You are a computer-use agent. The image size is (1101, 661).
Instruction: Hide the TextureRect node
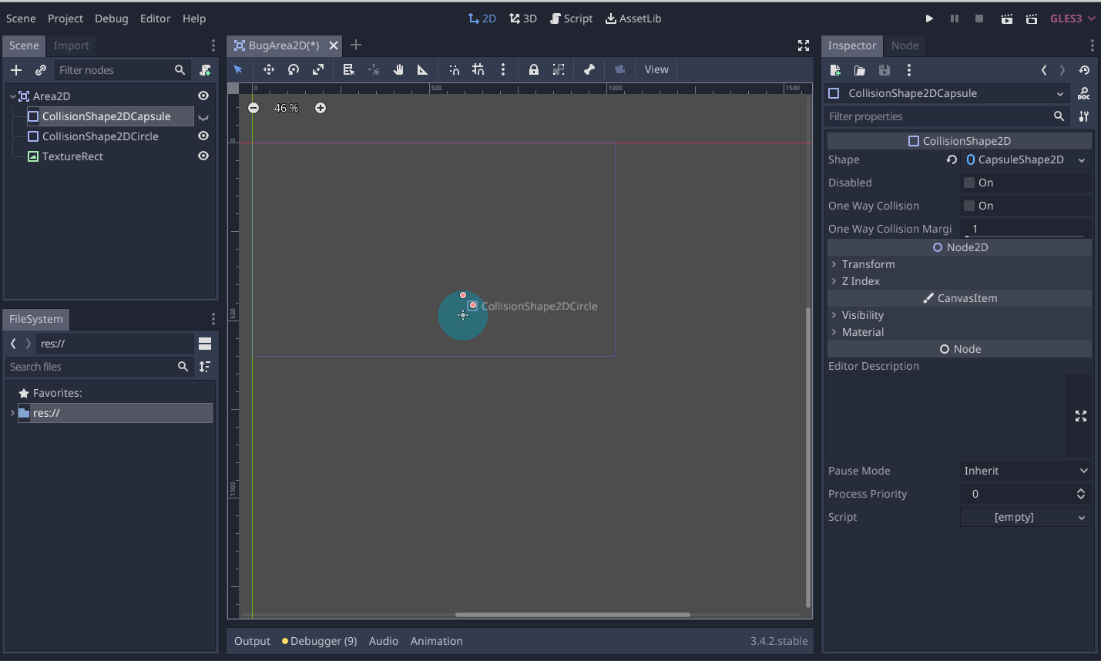203,156
